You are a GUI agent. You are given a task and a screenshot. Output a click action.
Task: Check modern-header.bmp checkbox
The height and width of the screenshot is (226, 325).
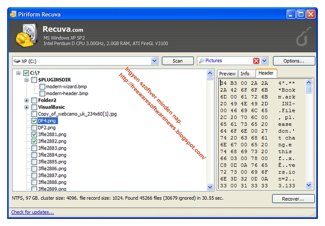(x=42, y=94)
